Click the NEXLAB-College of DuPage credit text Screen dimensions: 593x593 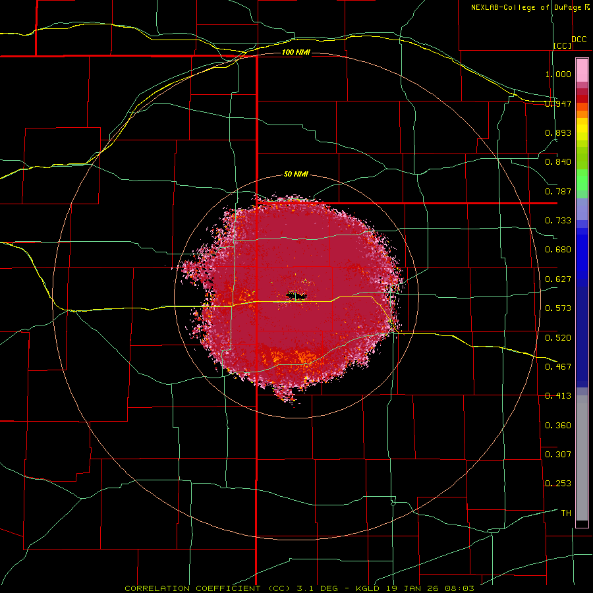click(526, 7)
